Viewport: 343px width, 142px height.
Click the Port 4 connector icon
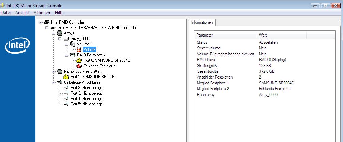click(x=66, y=99)
